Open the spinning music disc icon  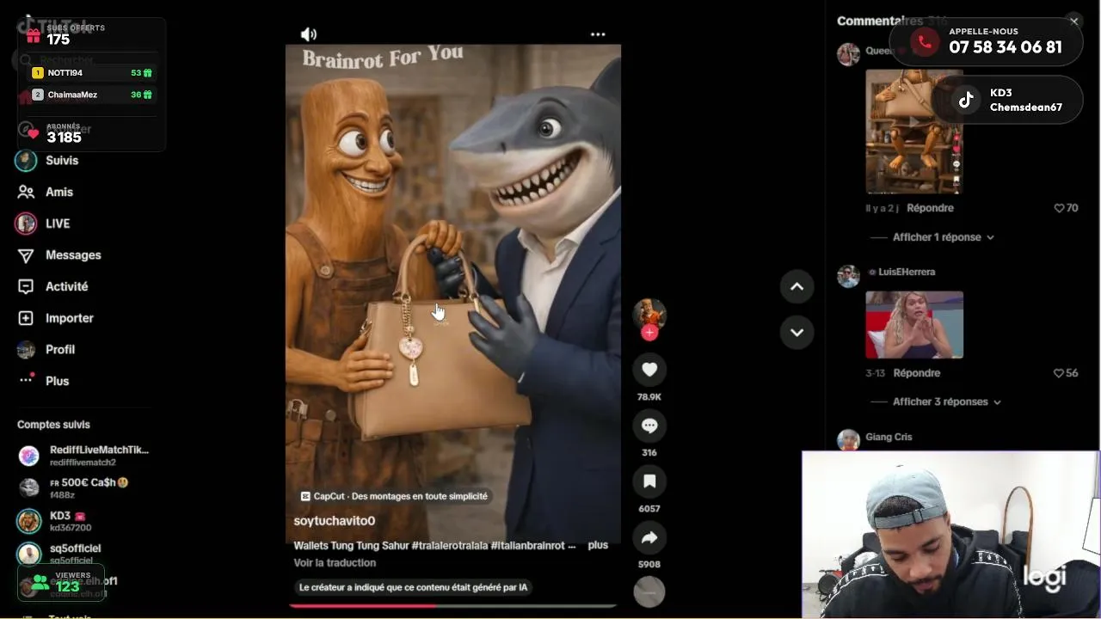(x=649, y=591)
